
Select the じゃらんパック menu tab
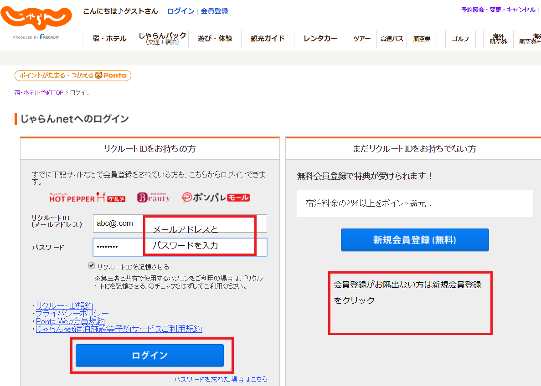point(162,39)
